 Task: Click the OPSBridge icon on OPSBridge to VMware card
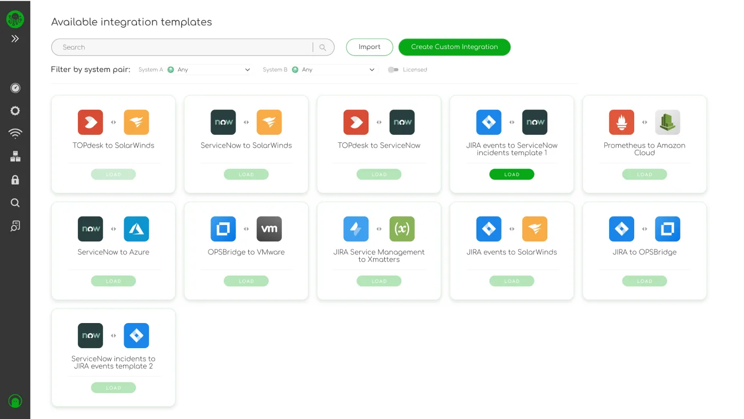tap(223, 229)
